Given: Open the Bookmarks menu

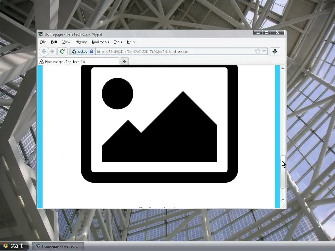Looking at the screenshot, I should tap(100, 42).
